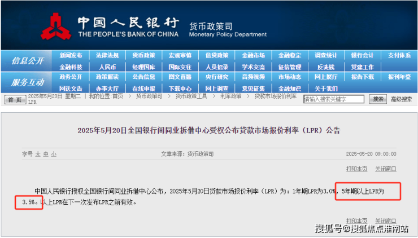This screenshot has height=238, width=418.
Task: Focus the search keyword input field
Action: click(x=334, y=99)
